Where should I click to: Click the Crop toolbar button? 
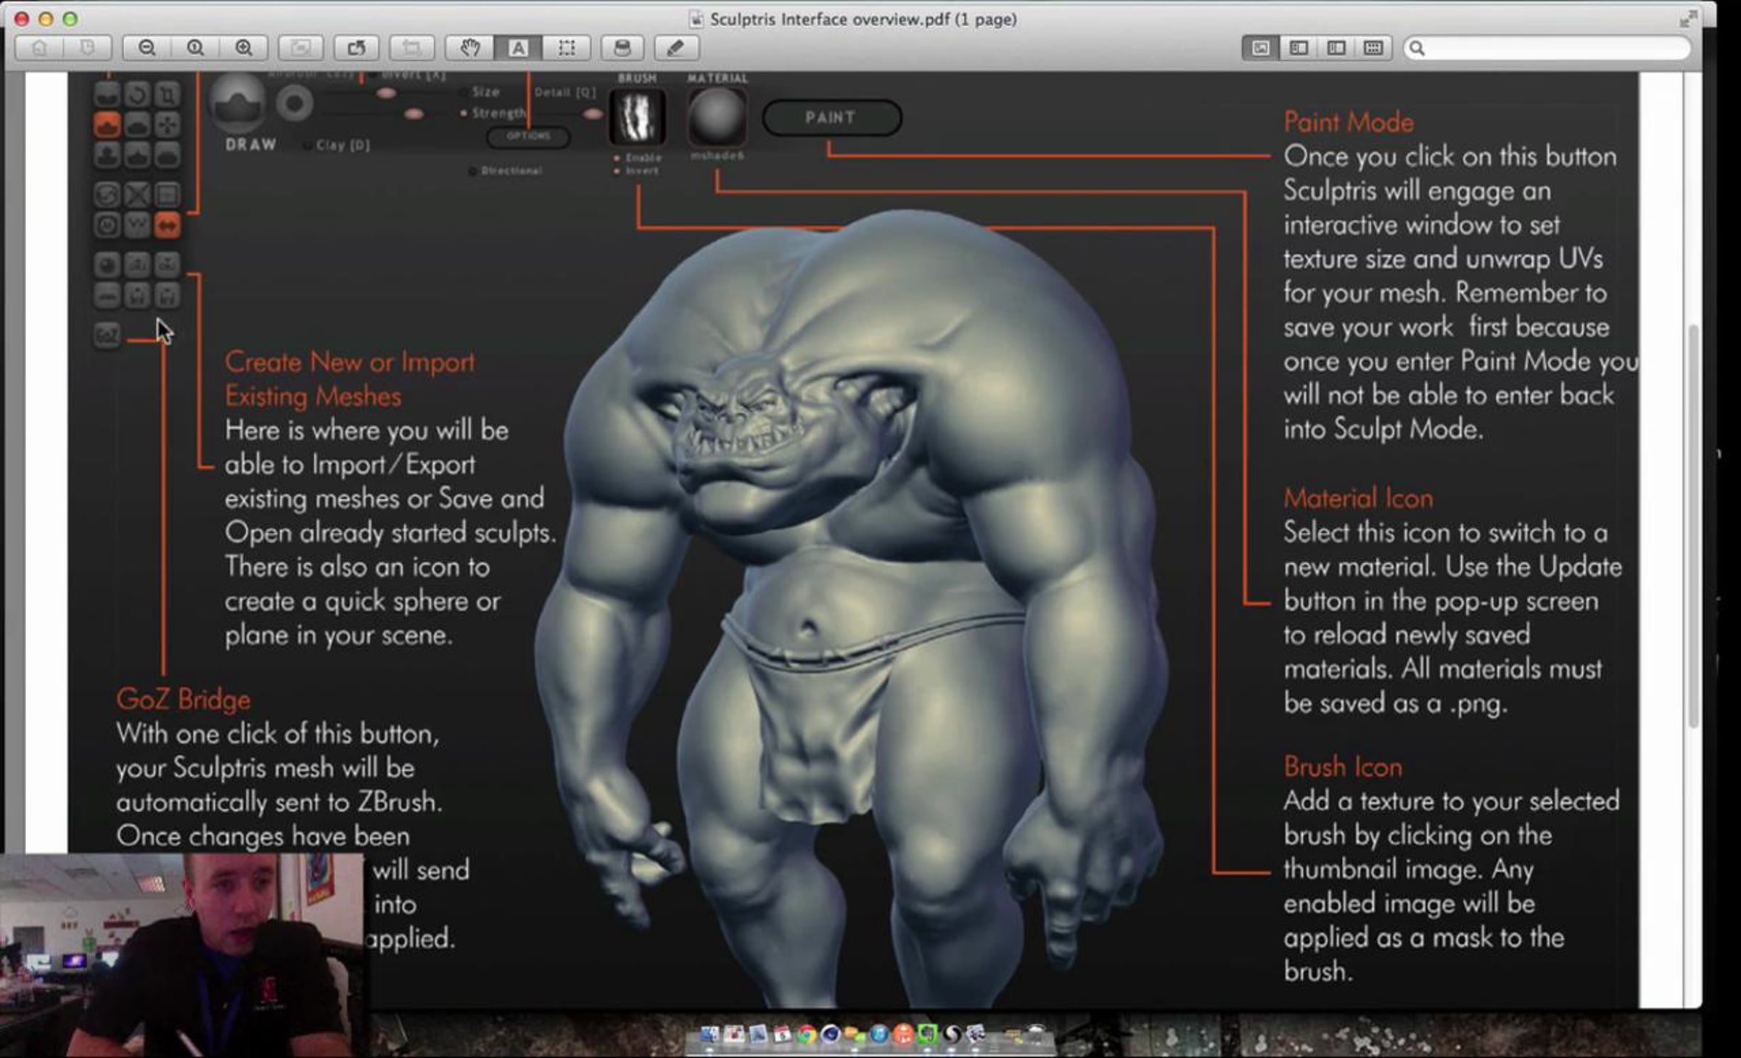click(411, 48)
